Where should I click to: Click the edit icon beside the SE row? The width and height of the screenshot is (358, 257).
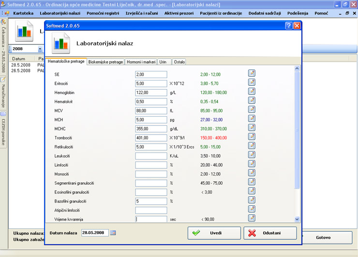pyautogui.click(x=252, y=73)
